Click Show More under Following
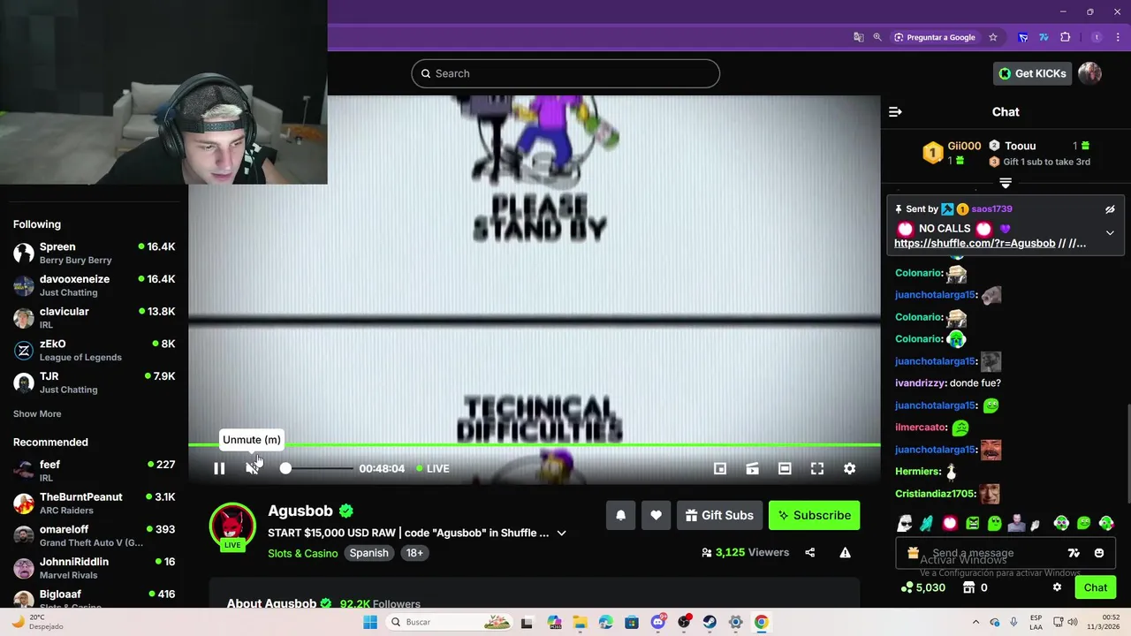The width and height of the screenshot is (1131, 636). [37, 413]
